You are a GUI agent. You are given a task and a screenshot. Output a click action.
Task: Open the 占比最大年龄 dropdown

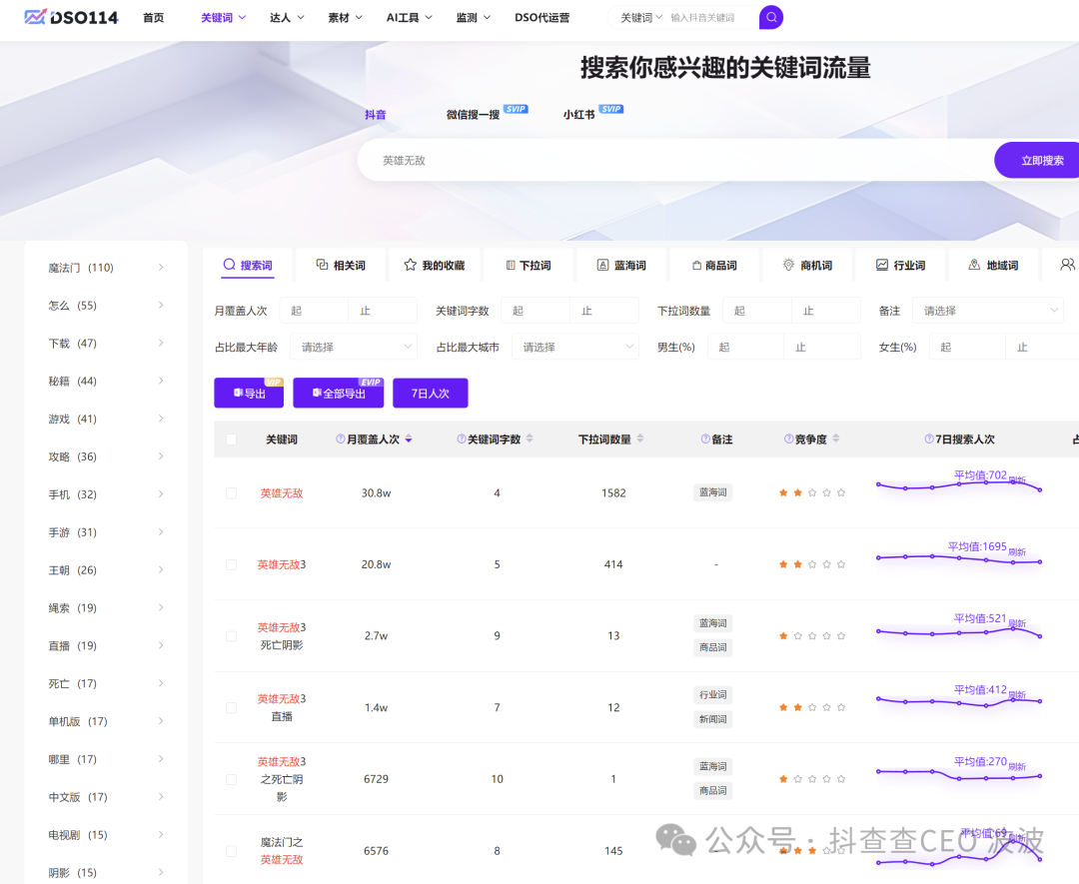[353, 345]
